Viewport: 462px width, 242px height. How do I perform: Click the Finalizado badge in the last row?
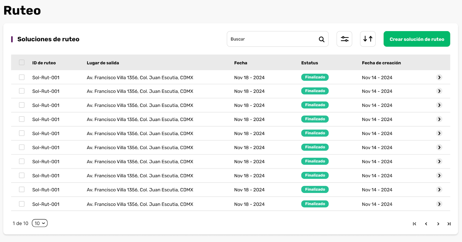315,204
